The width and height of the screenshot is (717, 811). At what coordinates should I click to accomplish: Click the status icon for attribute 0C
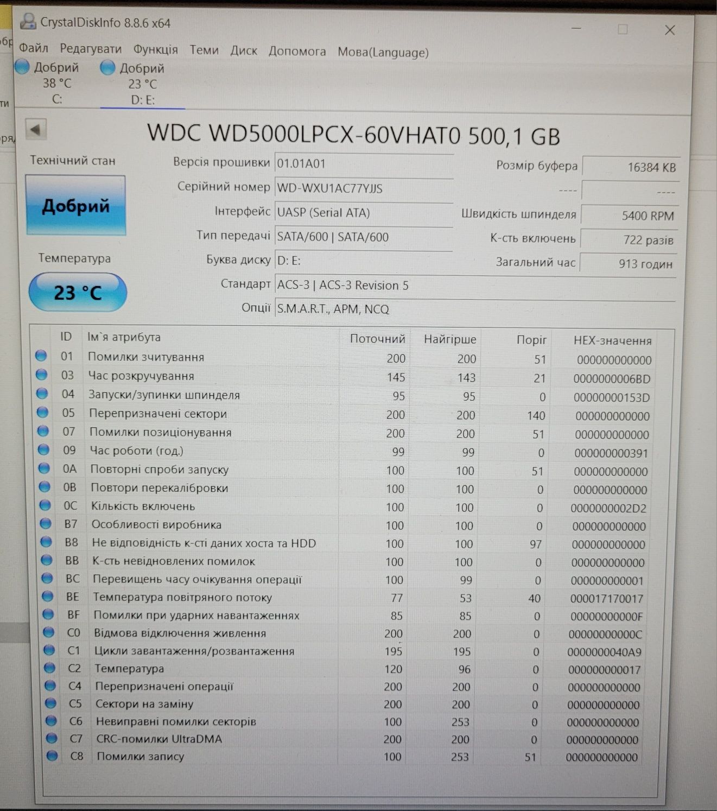[x=45, y=505]
